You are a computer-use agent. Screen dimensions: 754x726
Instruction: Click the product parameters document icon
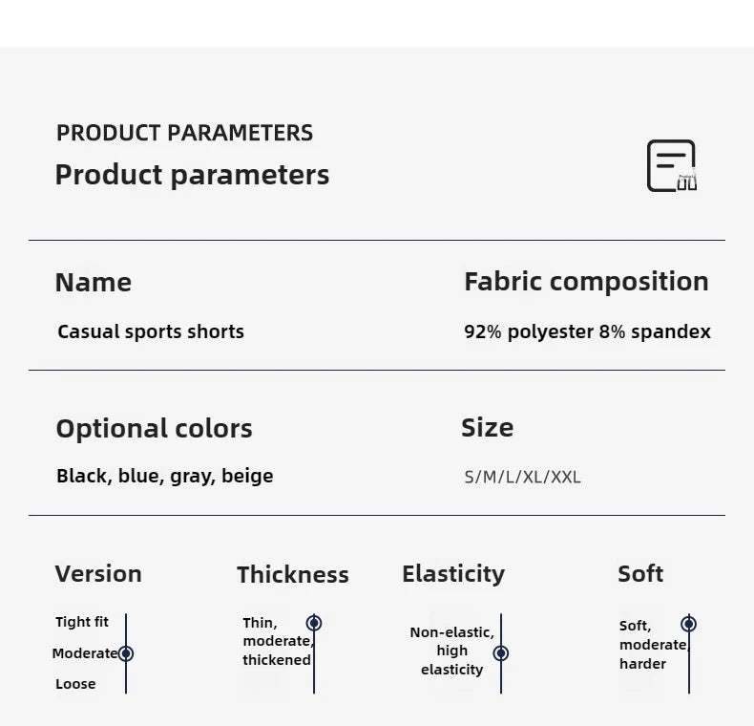pyautogui.click(x=672, y=166)
